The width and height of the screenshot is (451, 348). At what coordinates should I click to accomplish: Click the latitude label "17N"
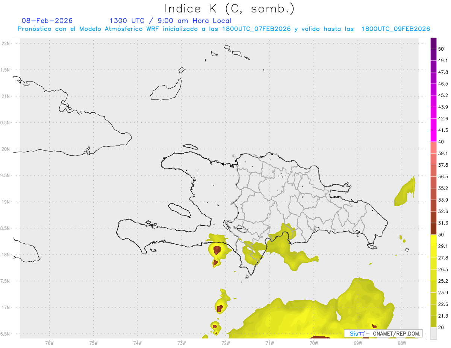[x=6, y=307]
